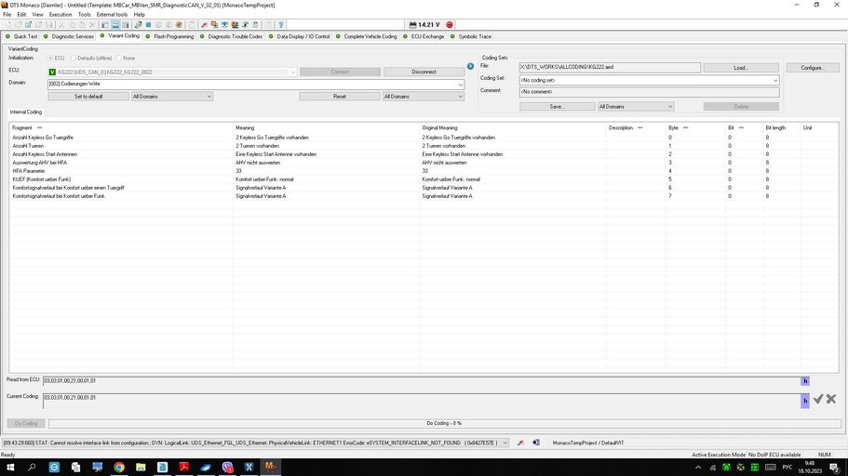Screen dimensions: 848x476
Task: Open Adobe Acrobat from taskbar
Action: tap(184, 467)
